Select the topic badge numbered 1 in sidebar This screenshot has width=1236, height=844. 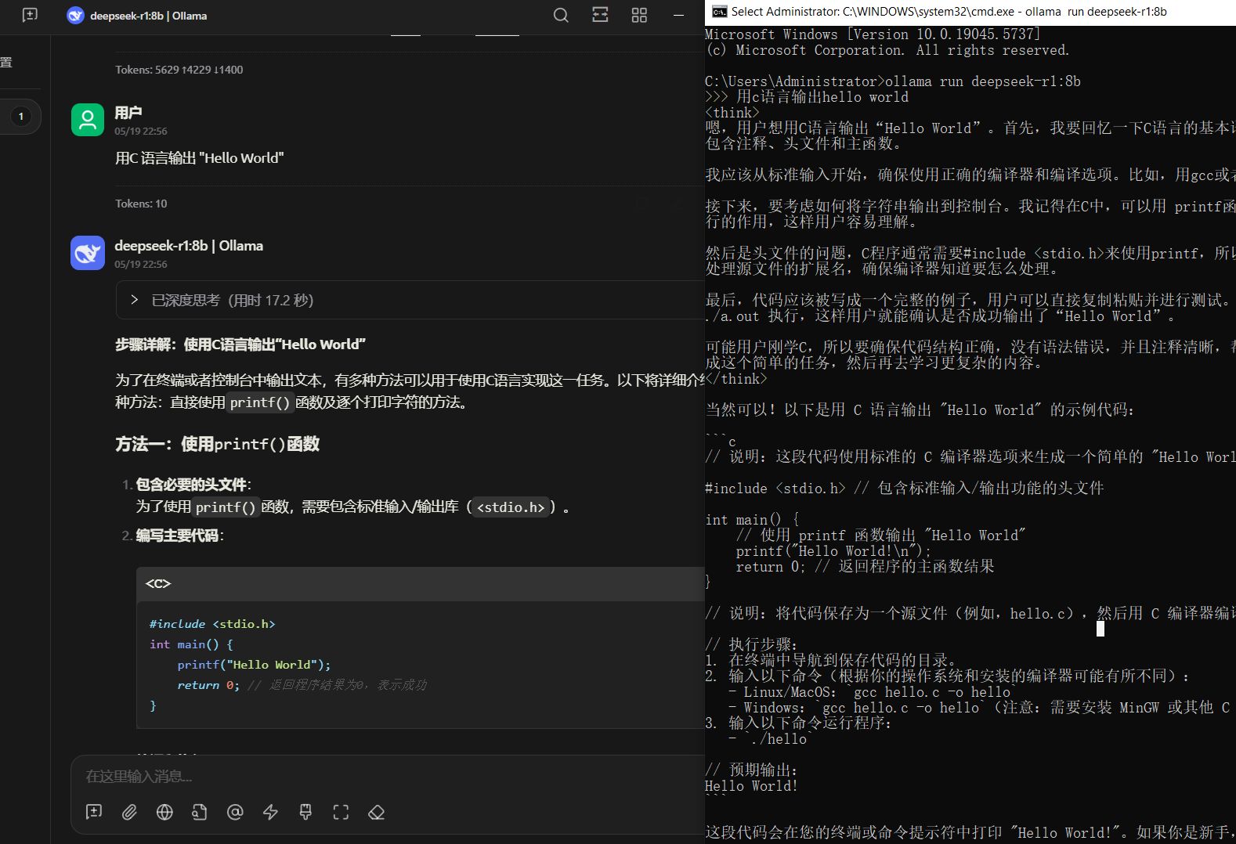coord(21,117)
